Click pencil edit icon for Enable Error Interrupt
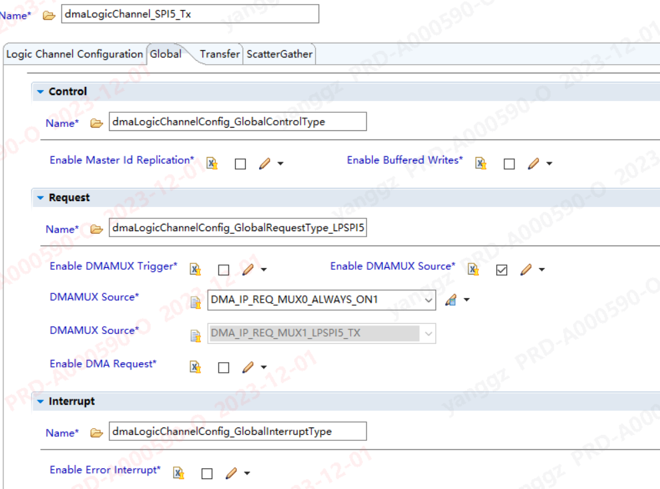This screenshot has width=660, height=489. pyautogui.click(x=231, y=473)
